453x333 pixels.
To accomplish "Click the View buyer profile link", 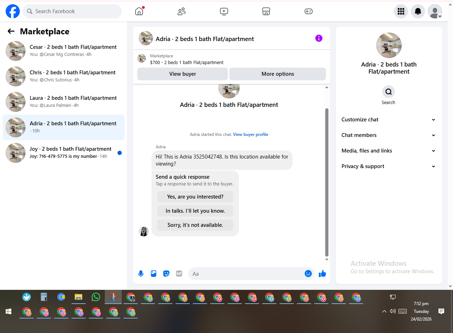I will pyautogui.click(x=251, y=134).
